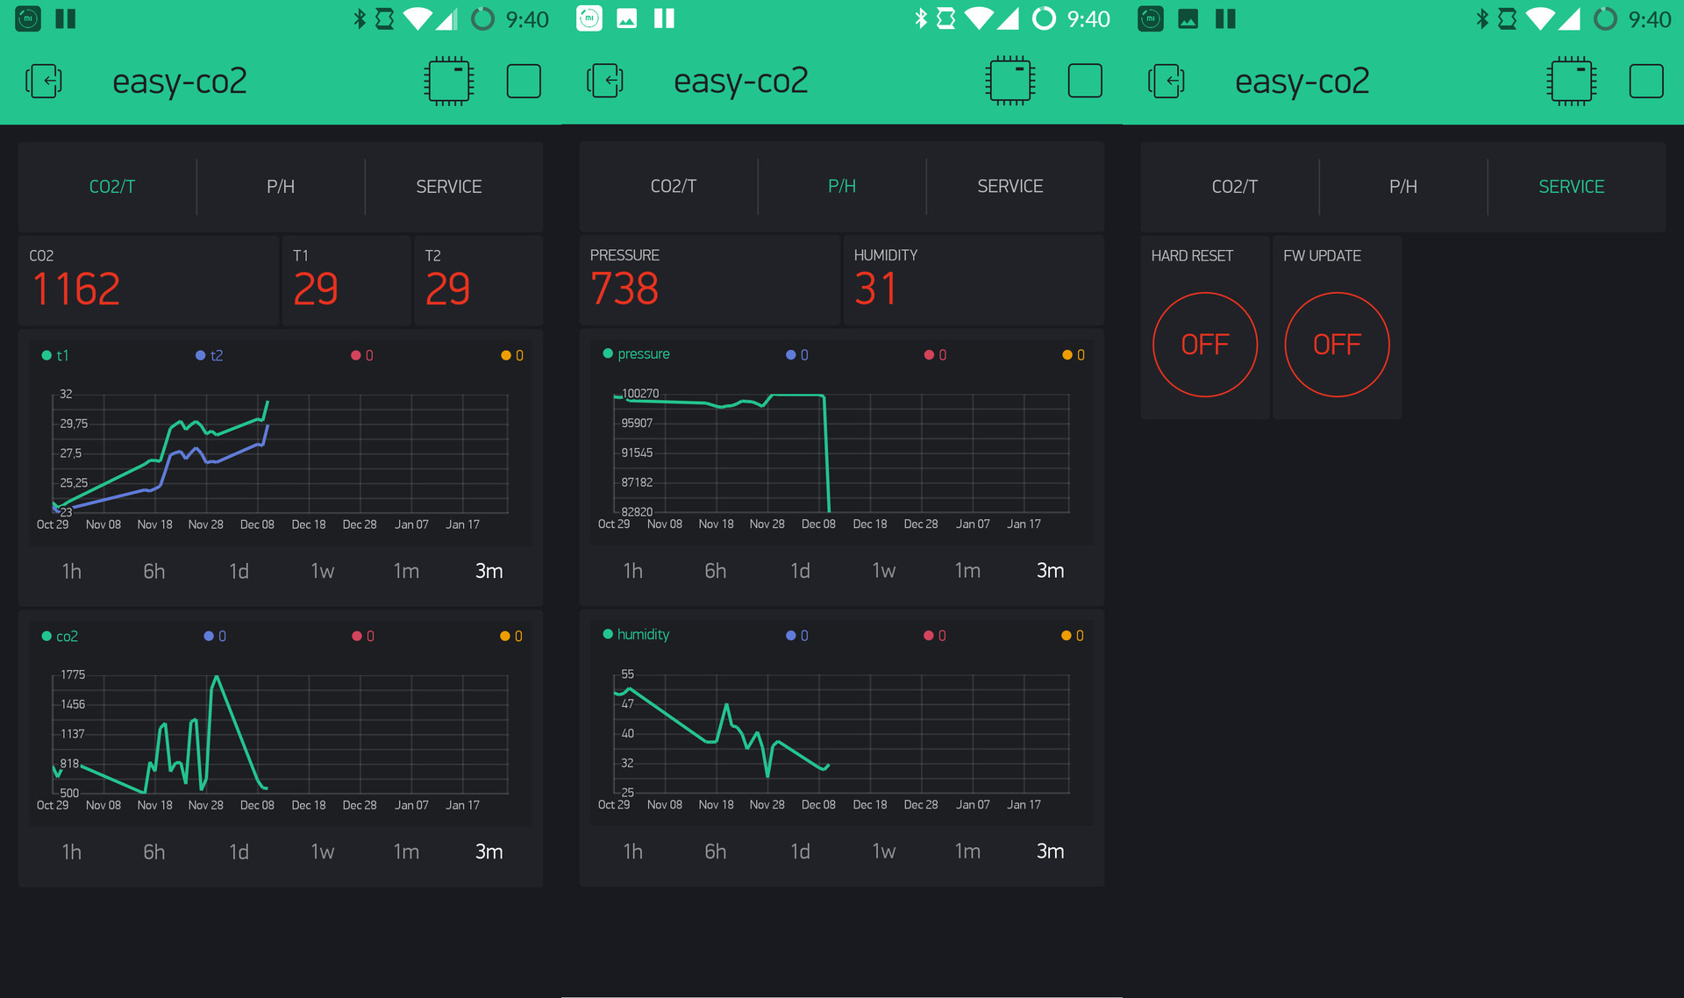The width and height of the screenshot is (1684, 998).
Task: Select the P/H tab on left screen
Action: 281,187
